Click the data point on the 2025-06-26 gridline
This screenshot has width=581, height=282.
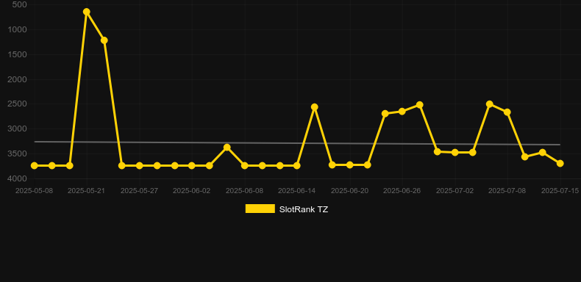402,111
